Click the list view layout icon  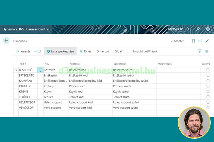click(207, 51)
